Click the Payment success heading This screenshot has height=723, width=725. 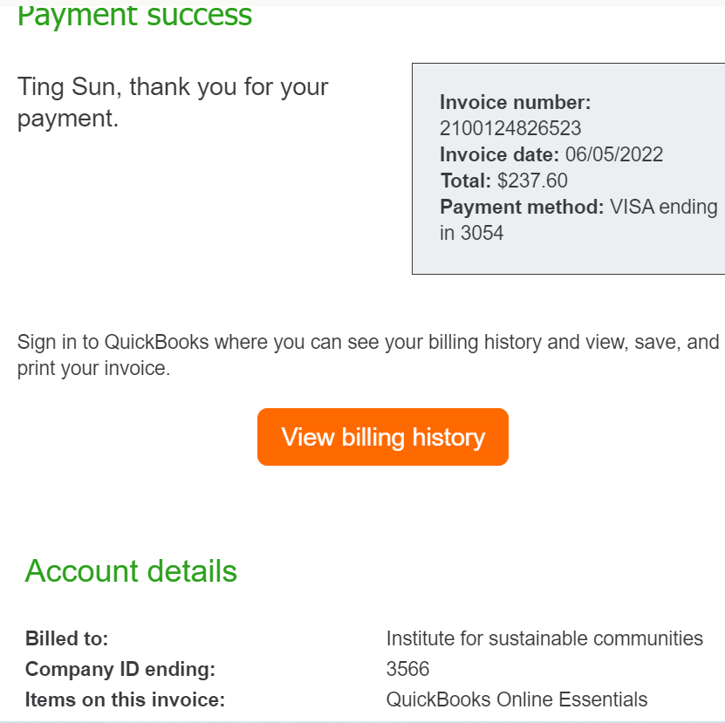(x=133, y=15)
